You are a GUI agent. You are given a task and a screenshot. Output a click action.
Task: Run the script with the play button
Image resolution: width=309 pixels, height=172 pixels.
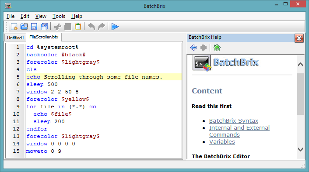click(x=115, y=27)
